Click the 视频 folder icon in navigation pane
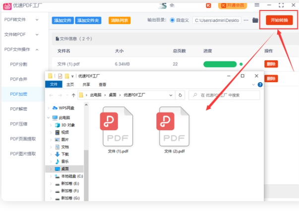 57,132
